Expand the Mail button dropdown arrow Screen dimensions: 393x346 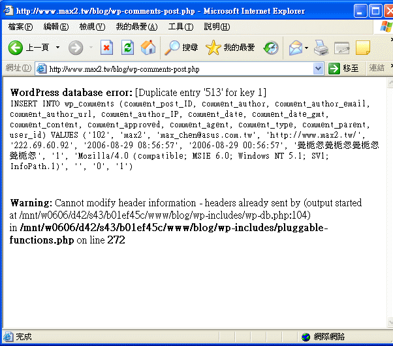[306, 48]
